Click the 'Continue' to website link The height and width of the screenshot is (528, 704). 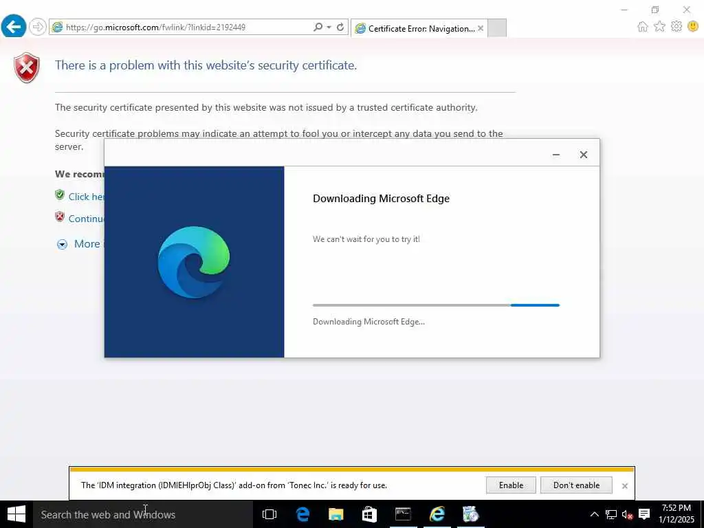click(86, 219)
